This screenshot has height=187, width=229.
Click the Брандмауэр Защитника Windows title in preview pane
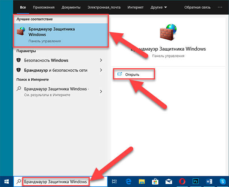click(x=168, y=49)
